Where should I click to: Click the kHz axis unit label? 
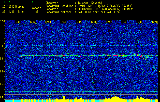pyautogui.click(x=2, y=21)
